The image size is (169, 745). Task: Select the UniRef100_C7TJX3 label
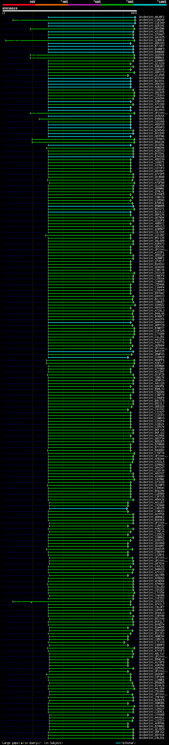(151, 642)
